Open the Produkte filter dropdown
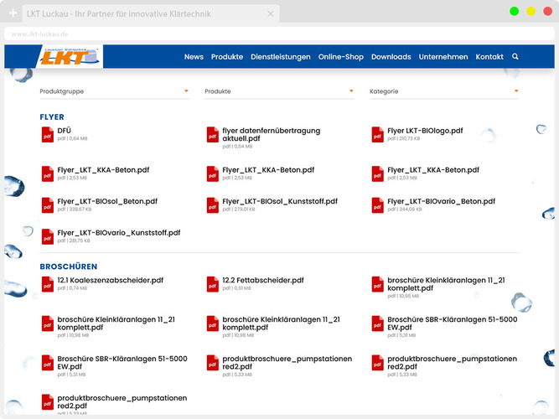 tap(279, 91)
